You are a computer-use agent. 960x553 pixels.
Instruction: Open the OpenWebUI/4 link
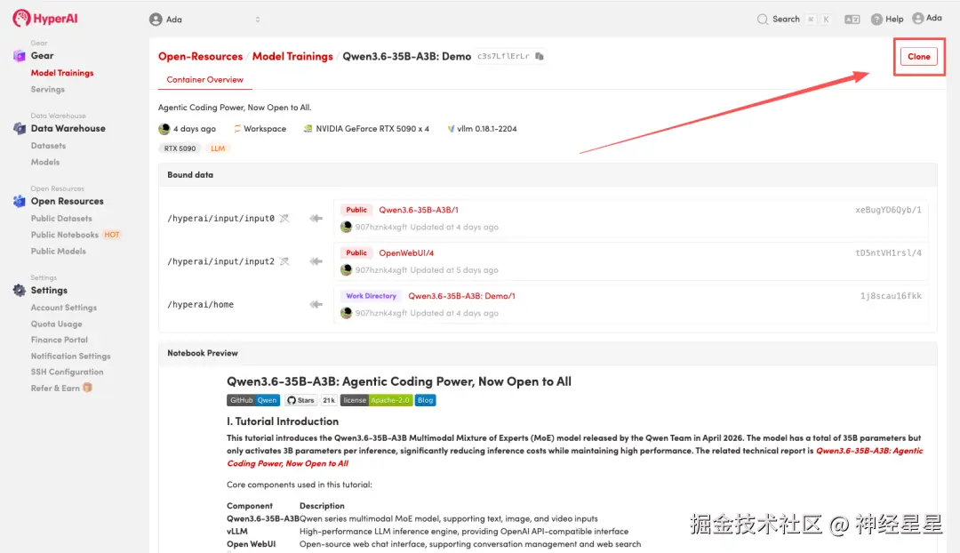point(406,252)
